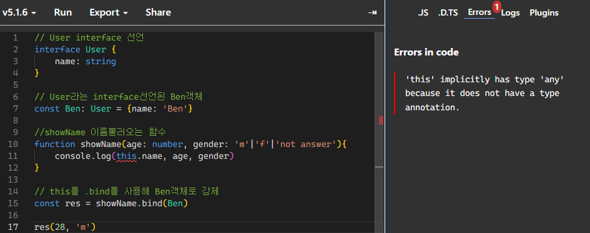
Task: Click the Share button
Action: [158, 12]
